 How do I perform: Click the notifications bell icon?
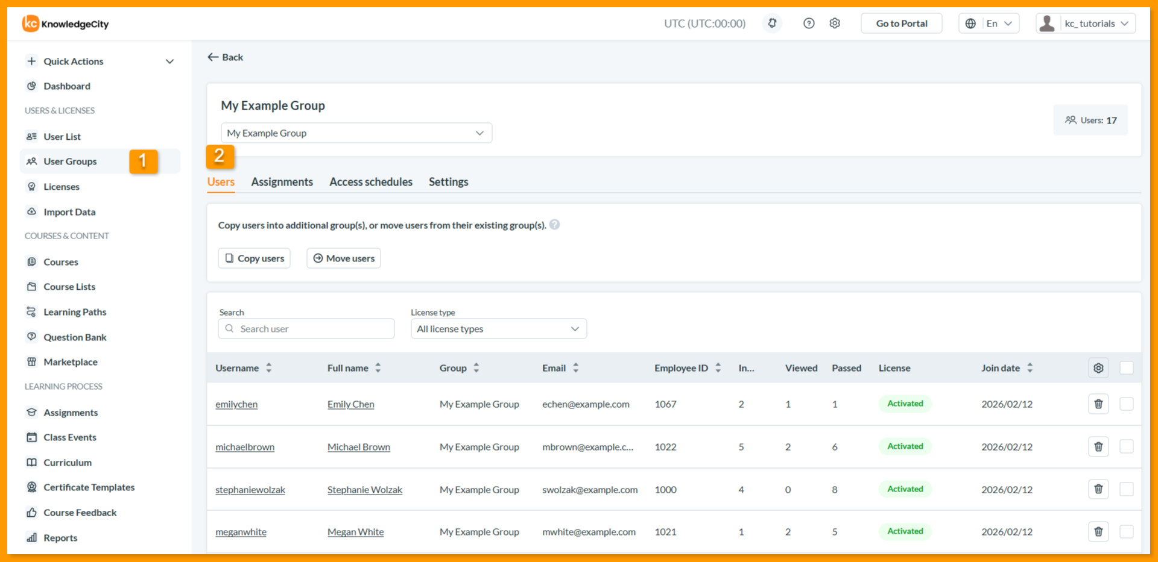[x=772, y=23]
